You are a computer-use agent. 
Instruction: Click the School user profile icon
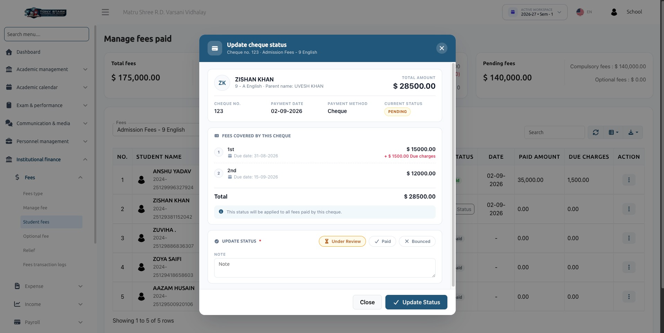click(614, 12)
